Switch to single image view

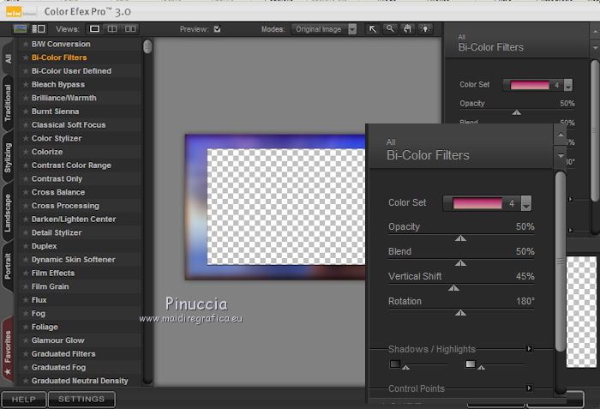pyautogui.click(x=95, y=29)
